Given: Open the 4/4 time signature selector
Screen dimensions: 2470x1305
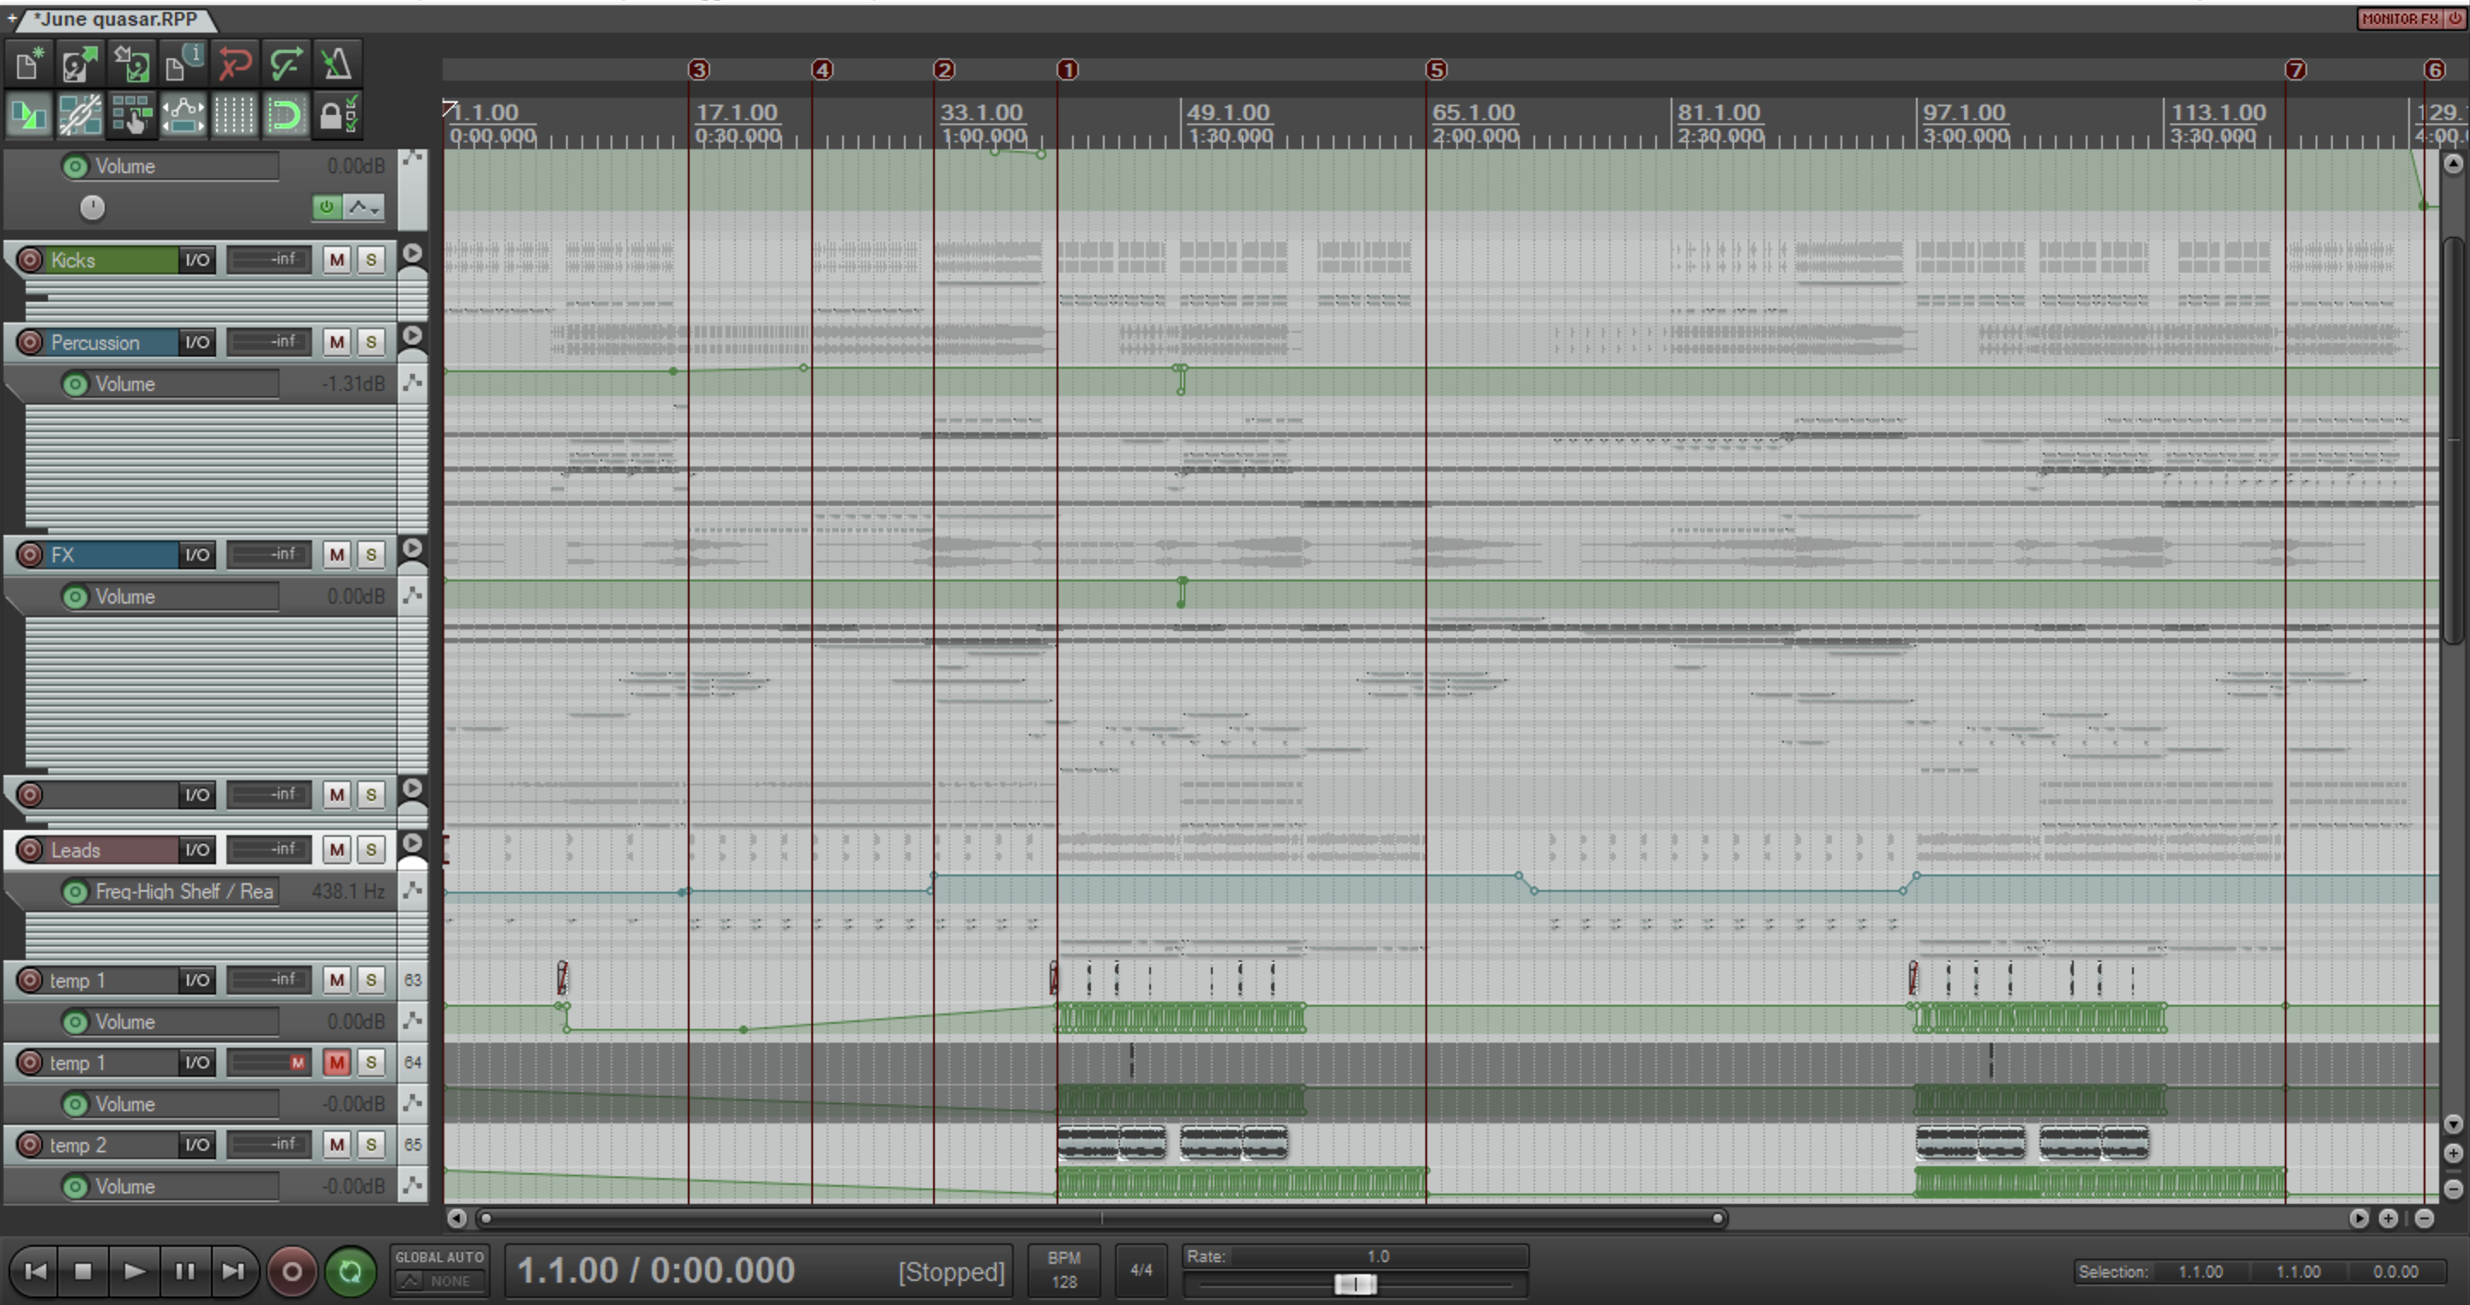Looking at the screenshot, I should [x=1141, y=1271].
